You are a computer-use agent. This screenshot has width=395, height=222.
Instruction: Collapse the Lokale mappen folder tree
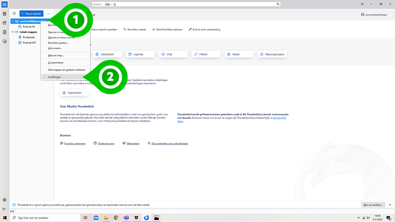coord(13,32)
